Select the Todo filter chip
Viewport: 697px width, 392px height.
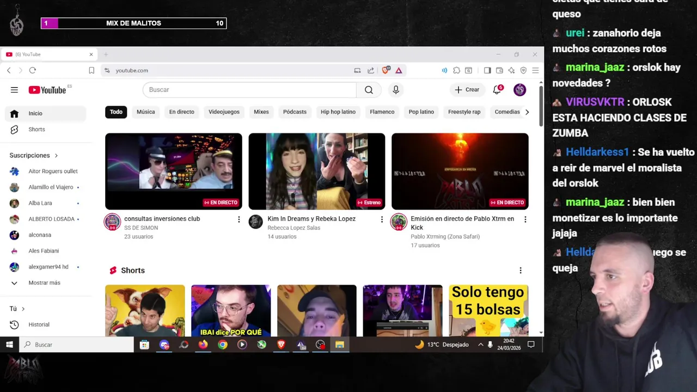point(116,112)
